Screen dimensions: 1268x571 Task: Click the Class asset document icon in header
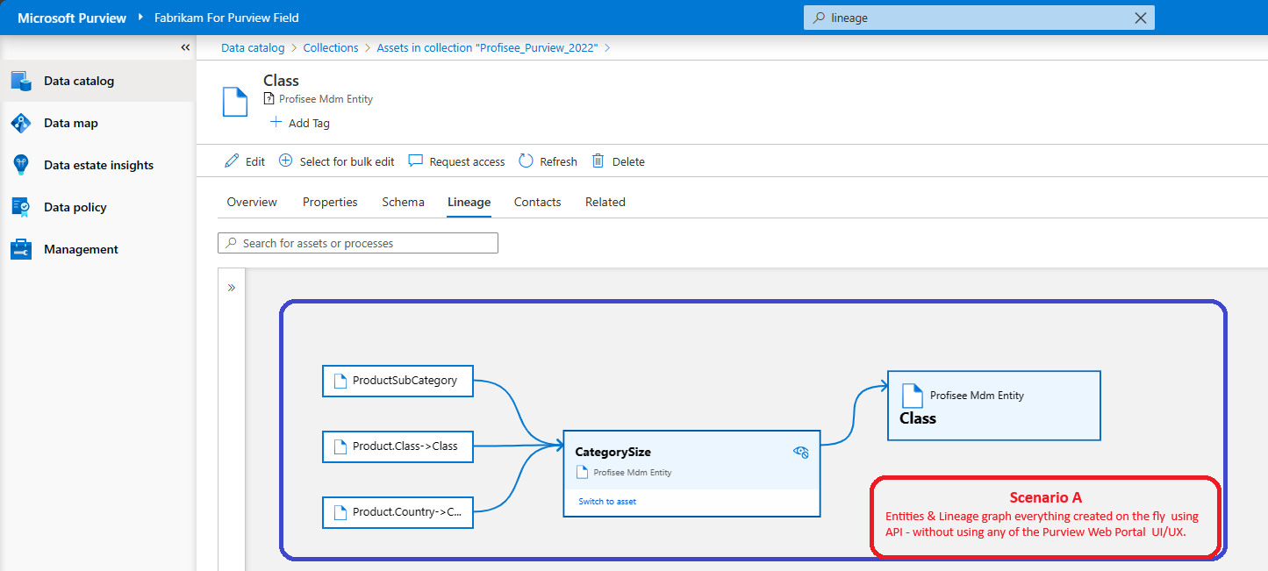[234, 102]
